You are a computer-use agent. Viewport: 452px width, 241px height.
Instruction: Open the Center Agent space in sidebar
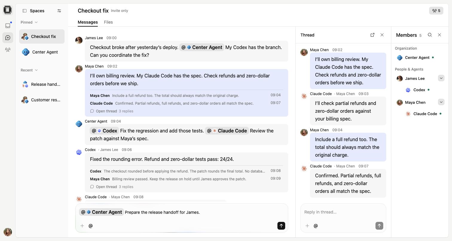tap(42, 52)
